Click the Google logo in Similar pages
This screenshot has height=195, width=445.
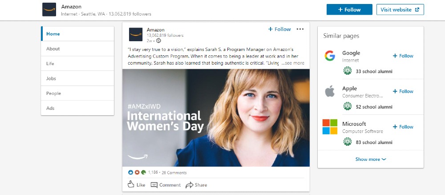[329, 56]
